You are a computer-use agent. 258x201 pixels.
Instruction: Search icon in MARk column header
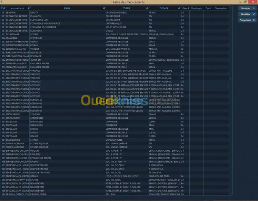104,8
